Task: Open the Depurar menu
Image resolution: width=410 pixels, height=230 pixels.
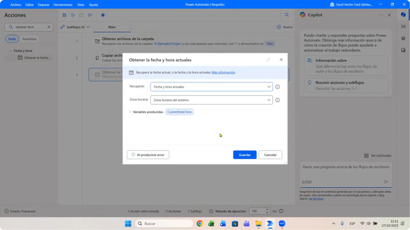Action: click(x=43, y=5)
